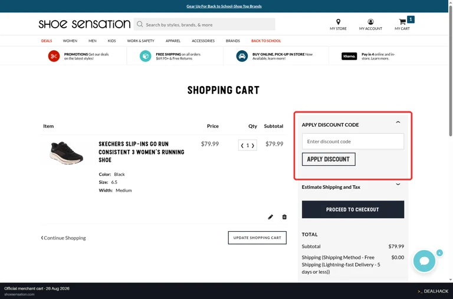Increase quantity with right arrow
Viewport: 453px width, 299px height.
pos(253,146)
